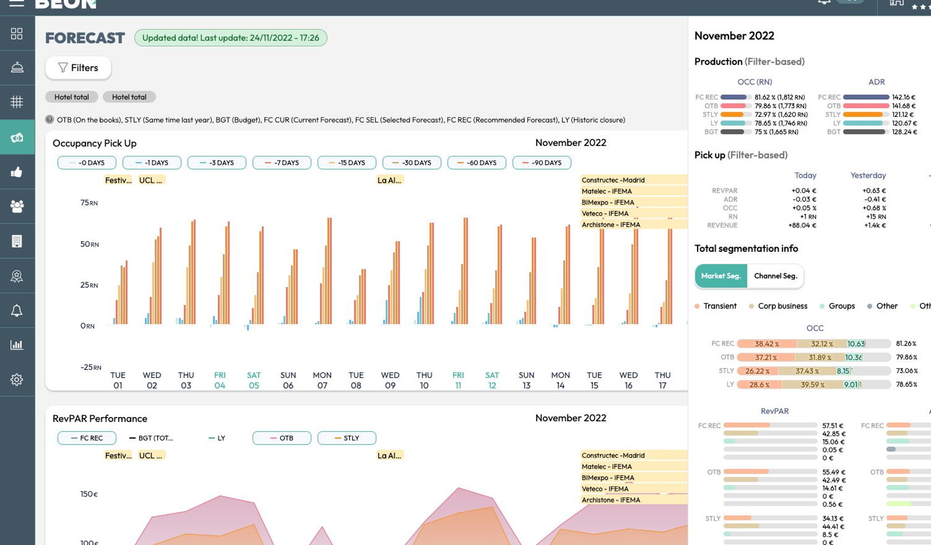The height and width of the screenshot is (545, 931).
Task: Open the hamburger menu at top left
Action: tap(17, 3)
